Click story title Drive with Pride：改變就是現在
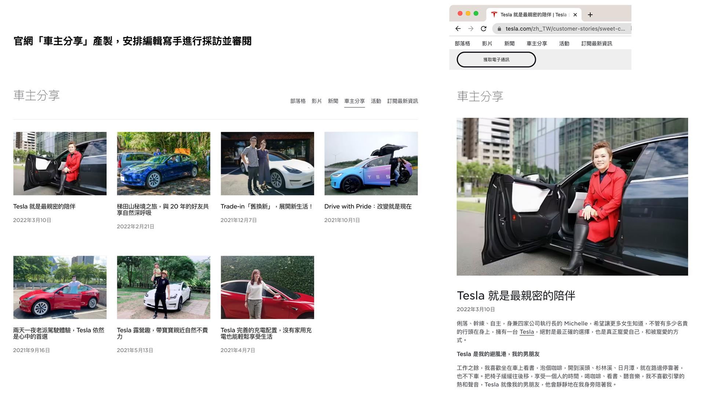This screenshot has width=704, height=403. pos(368,206)
